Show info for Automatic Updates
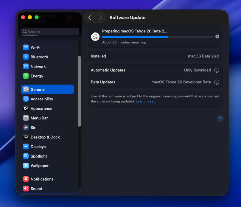Image resolution: width=241 pixels, height=207 pixels. pyautogui.click(x=217, y=70)
